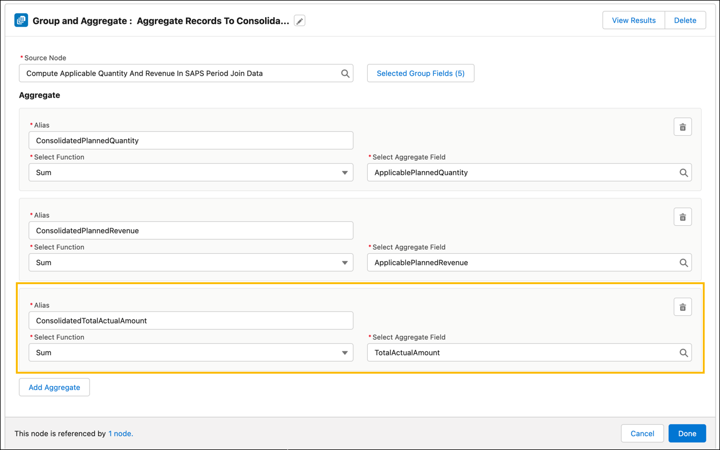This screenshot has height=450, width=720.
Task: Open Selected Group Fields (5)
Action: (x=421, y=73)
